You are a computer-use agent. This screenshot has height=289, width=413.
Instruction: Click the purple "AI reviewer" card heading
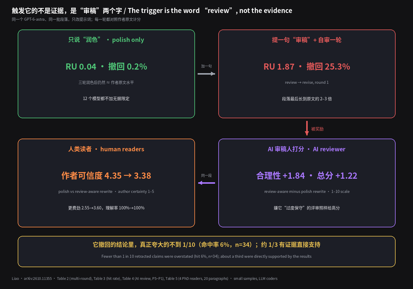pyautogui.click(x=307, y=149)
